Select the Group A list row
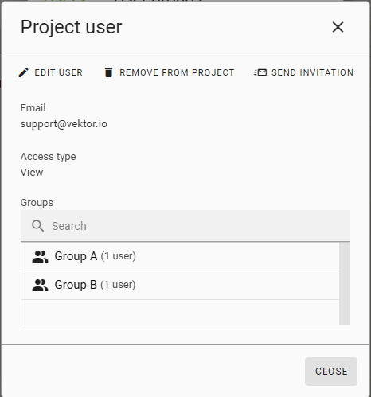This screenshot has width=371, height=397. pos(180,256)
